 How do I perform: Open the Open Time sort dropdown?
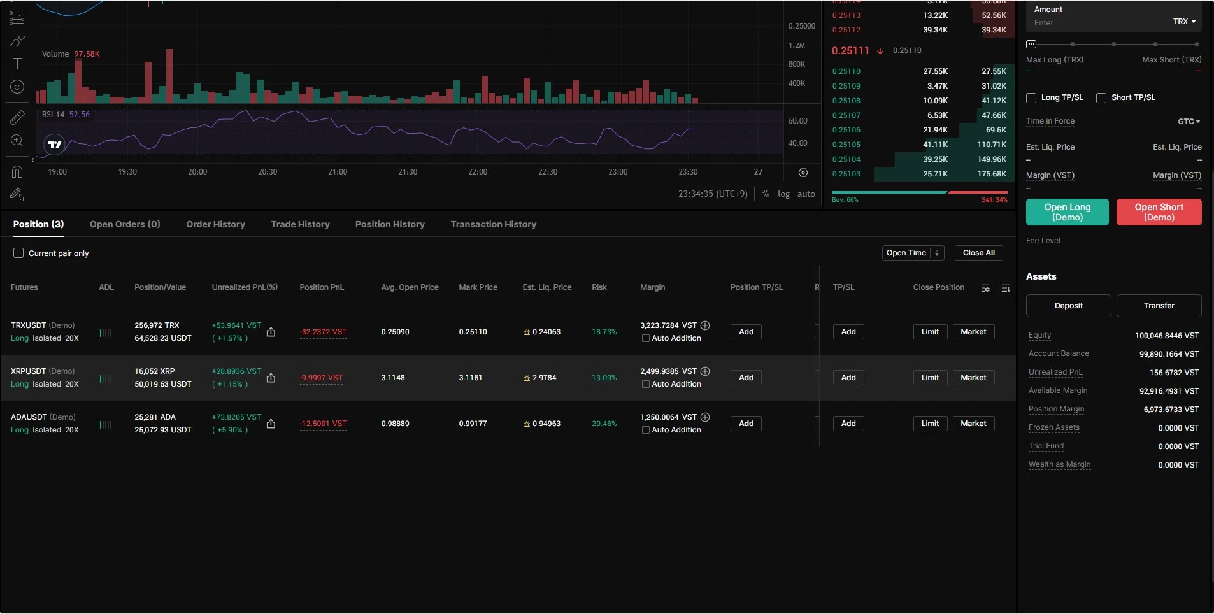click(x=912, y=253)
